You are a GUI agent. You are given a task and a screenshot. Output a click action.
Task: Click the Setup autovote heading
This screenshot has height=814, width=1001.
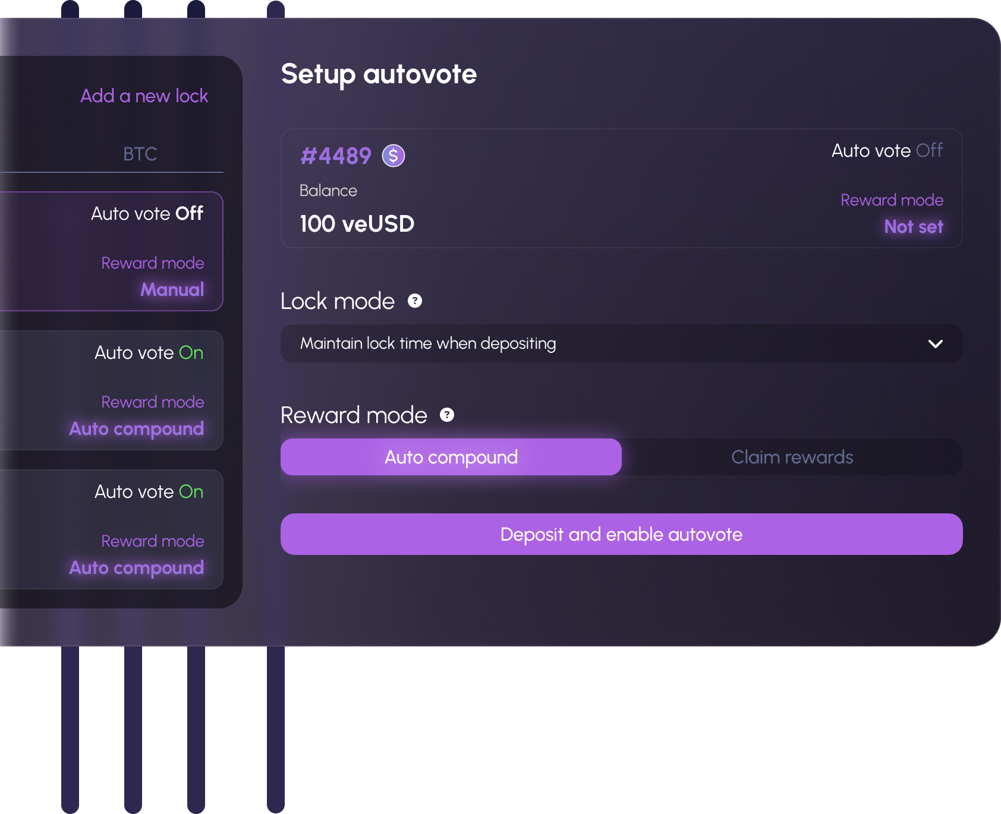[x=379, y=74]
